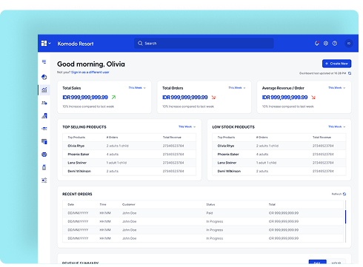The height and width of the screenshot is (267, 363).
Task: Click the Recent Orders vertical scrollbar thumb
Action: pyautogui.click(x=345, y=217)
